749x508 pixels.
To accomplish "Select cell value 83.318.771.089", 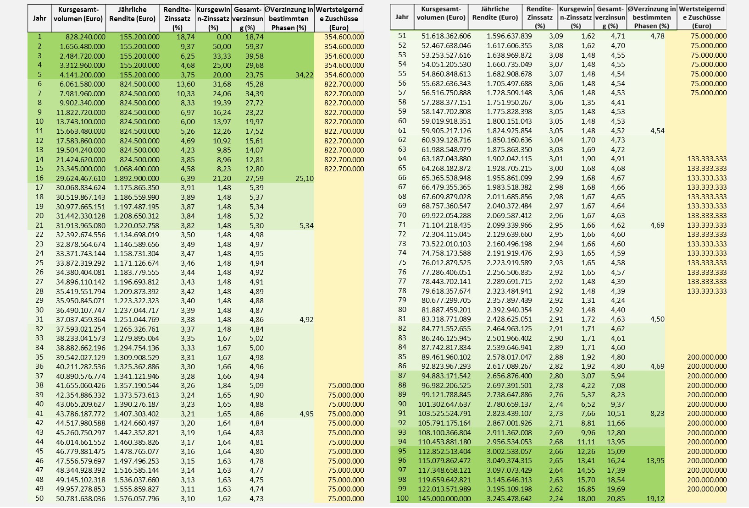I will 446,319.
